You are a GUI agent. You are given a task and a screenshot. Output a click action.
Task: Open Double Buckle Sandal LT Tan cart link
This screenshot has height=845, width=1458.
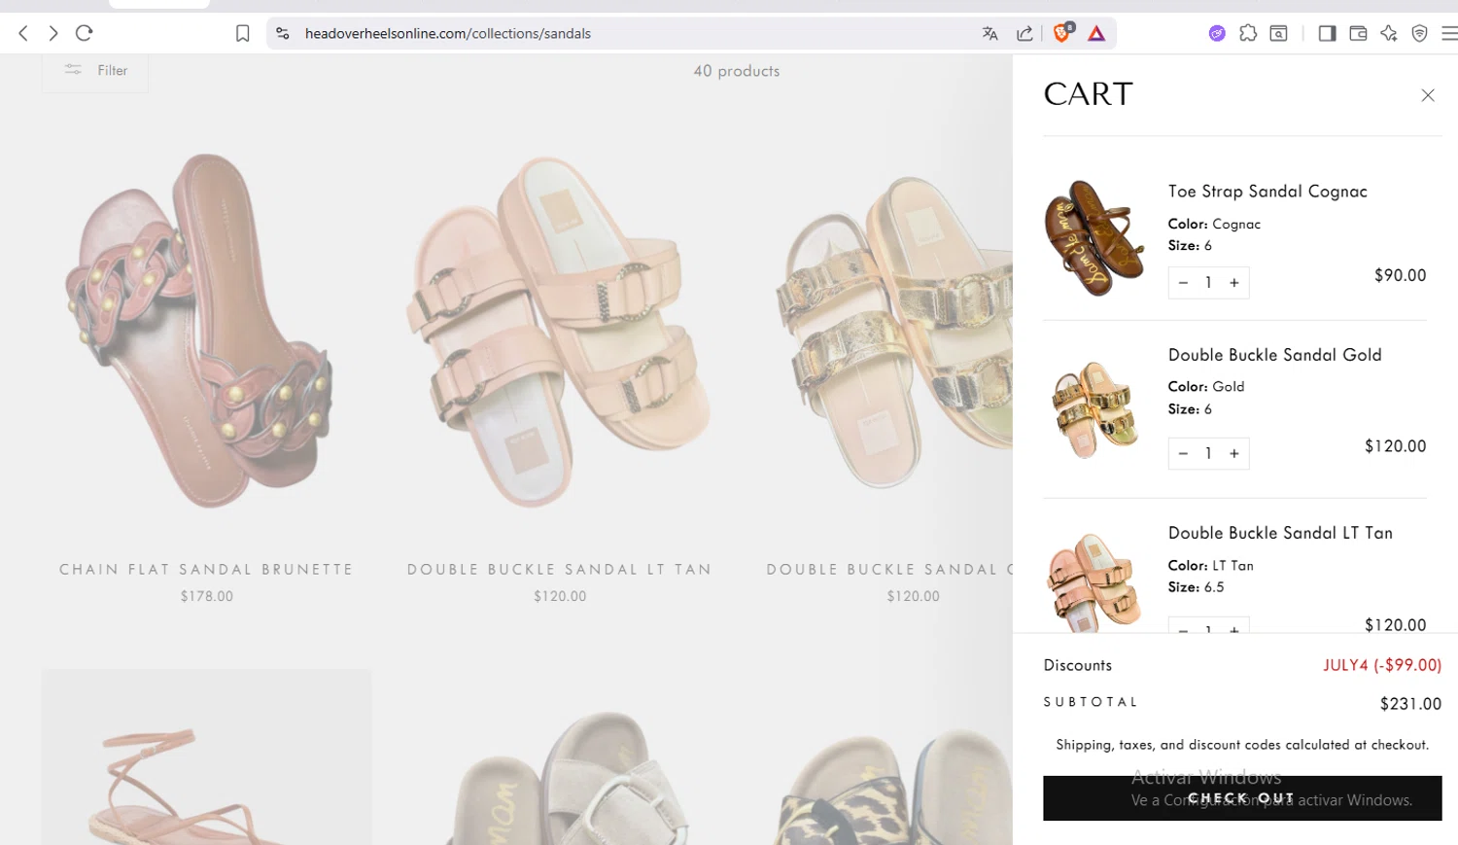click(1280, 533)
